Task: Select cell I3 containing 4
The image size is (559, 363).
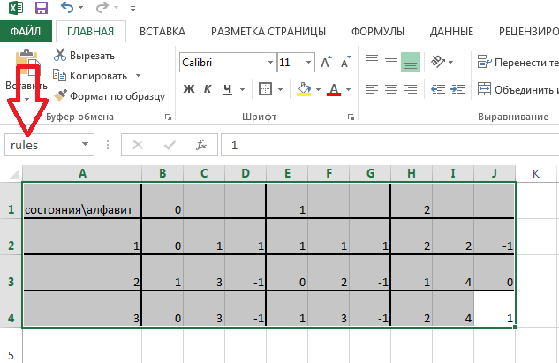Action: 453,273
